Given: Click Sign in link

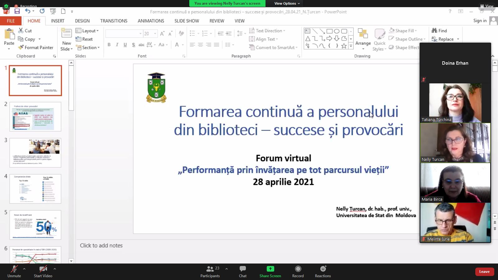Looking at the screenshot, I should tap(480, 21).
